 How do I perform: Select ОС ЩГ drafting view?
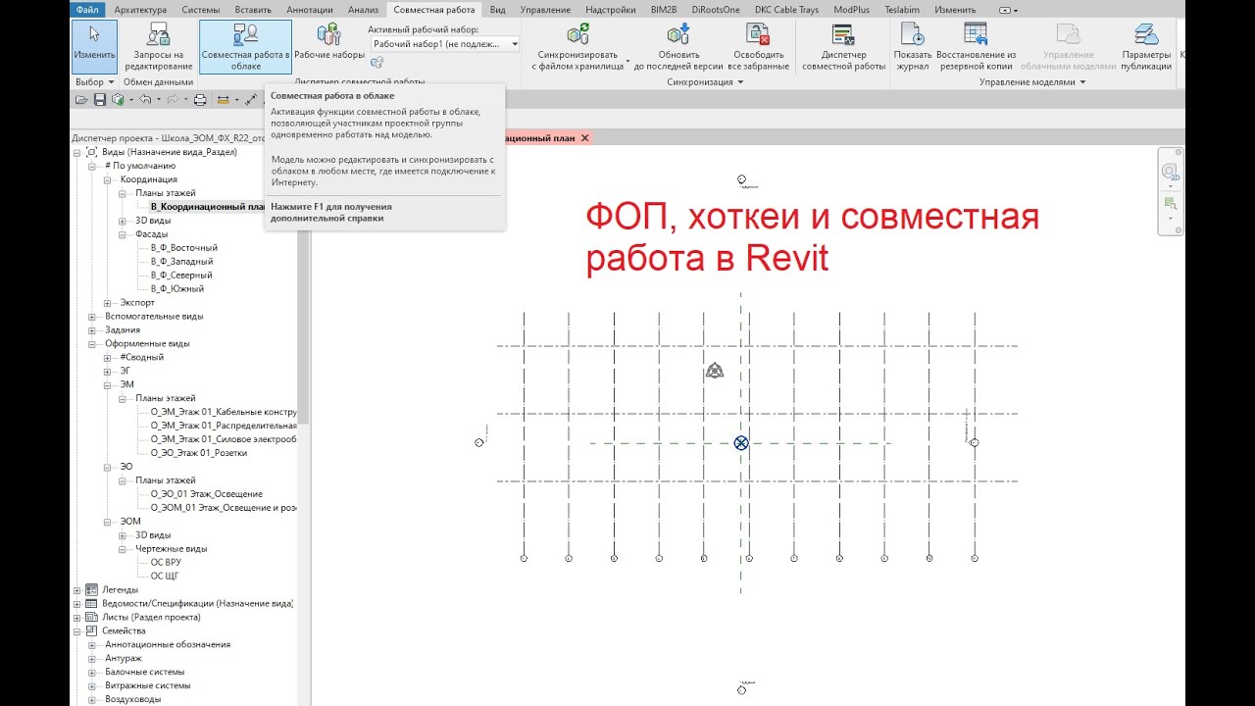click(165, 577)
